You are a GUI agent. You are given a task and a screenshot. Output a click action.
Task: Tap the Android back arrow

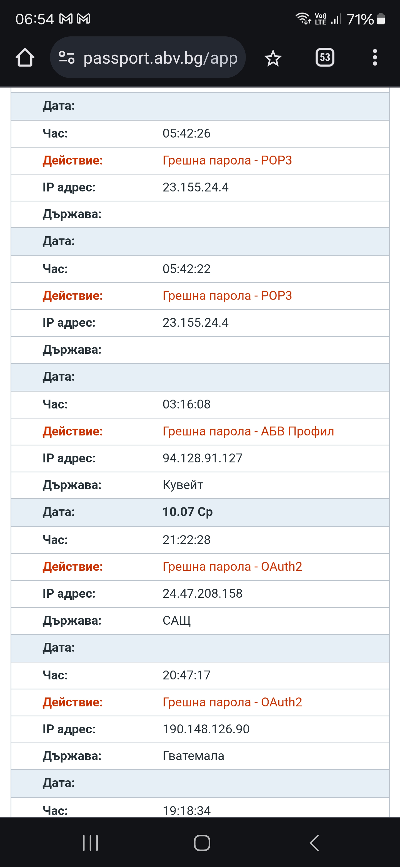click(314, 843)
